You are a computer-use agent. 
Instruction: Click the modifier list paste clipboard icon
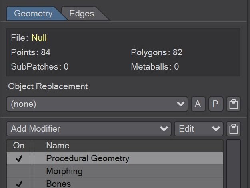[x=234, y=129]
